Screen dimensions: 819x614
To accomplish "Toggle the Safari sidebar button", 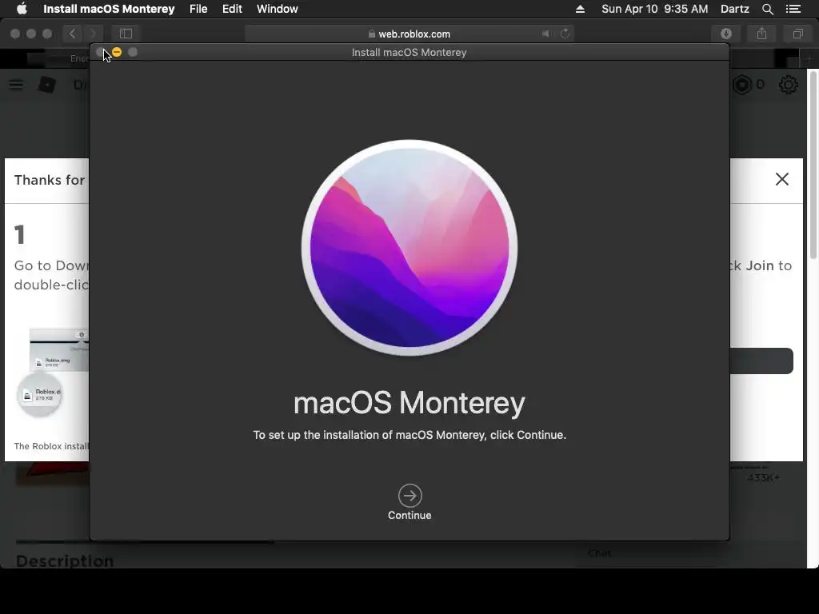I will pos(126,34).
